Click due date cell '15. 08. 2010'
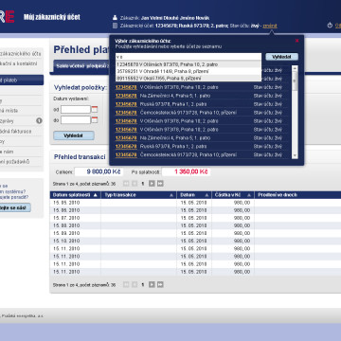Viewport: 341px width, 341px height. (x=66, y=225)
